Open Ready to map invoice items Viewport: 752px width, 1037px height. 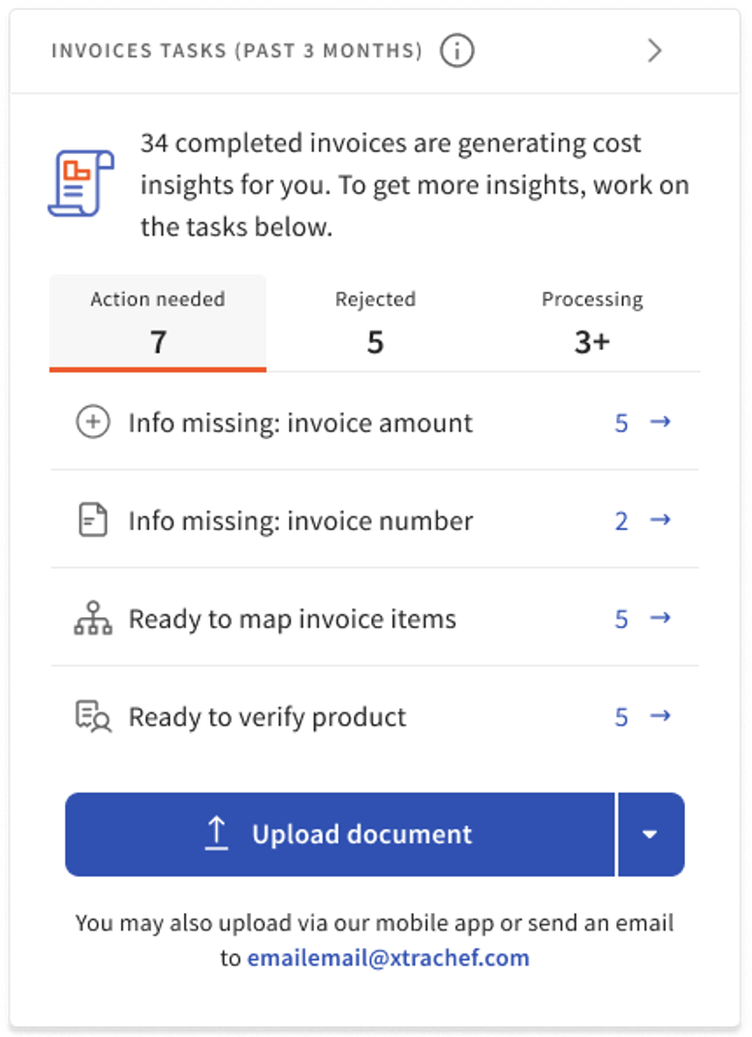point(292,618)
